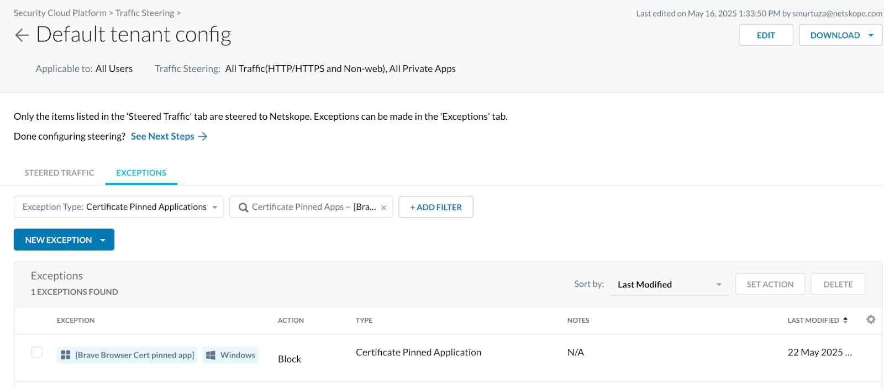
Task: Remove the Certificate Pinned Apps filter
Action: (x=383, y=207)
